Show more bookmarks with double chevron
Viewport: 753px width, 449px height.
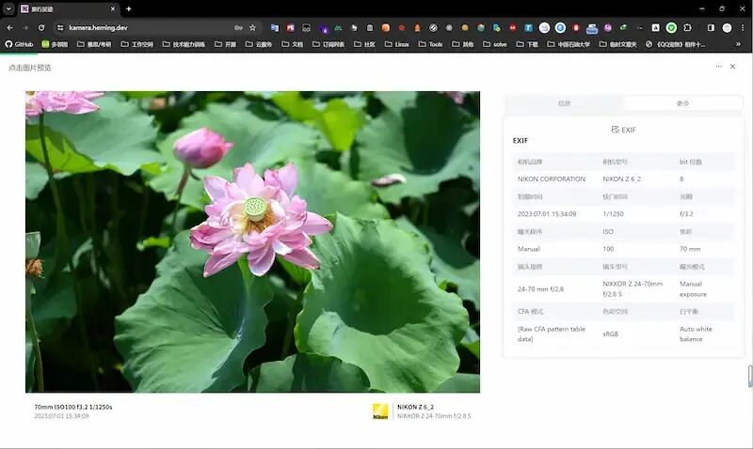738,44
